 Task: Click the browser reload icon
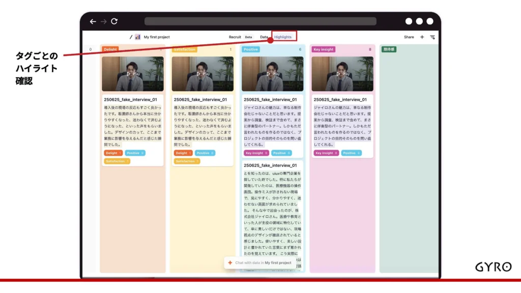tap(114, 21)
